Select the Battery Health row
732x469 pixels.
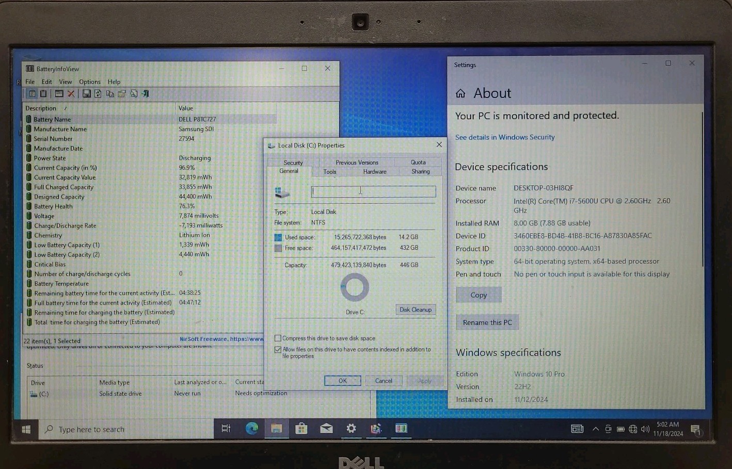tap(150, 206)
